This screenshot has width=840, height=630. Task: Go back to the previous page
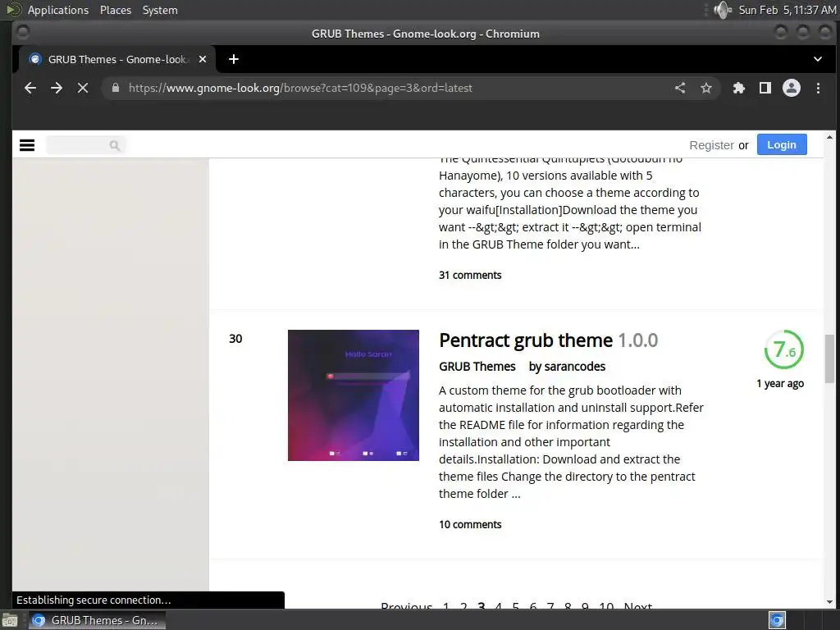coord(30,88)
